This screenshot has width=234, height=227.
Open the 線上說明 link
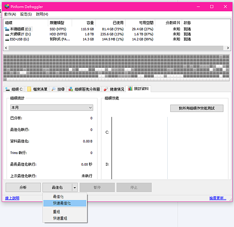point(12,198)
